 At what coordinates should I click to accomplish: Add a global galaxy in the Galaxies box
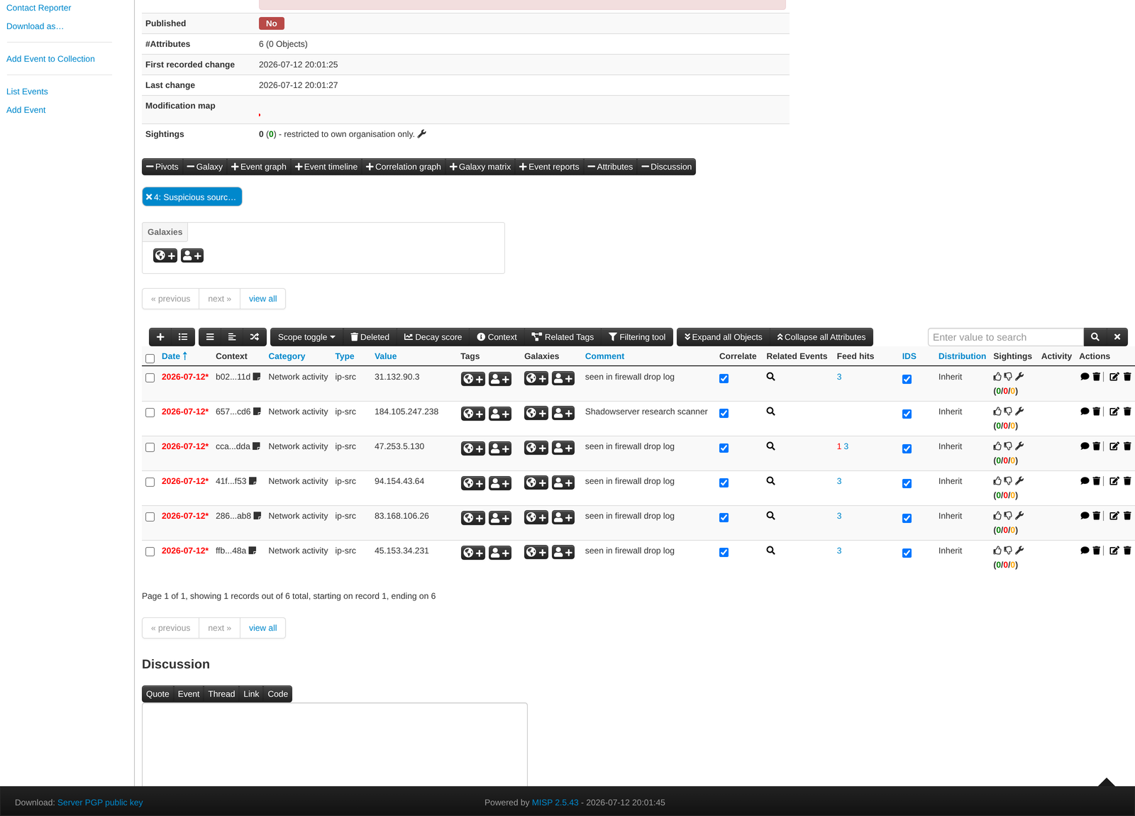point(165,255)
